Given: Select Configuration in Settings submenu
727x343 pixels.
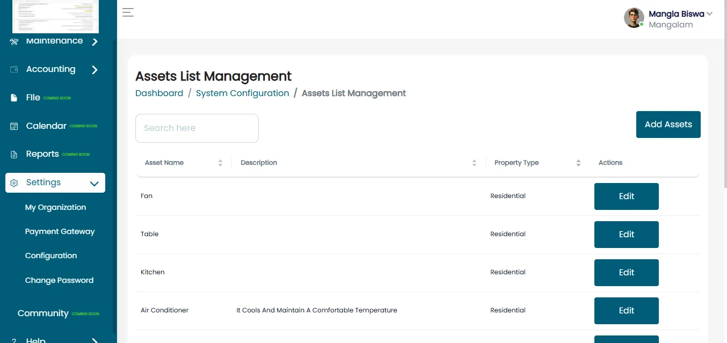Looking at the screenshot, I should tap(51, 256).
